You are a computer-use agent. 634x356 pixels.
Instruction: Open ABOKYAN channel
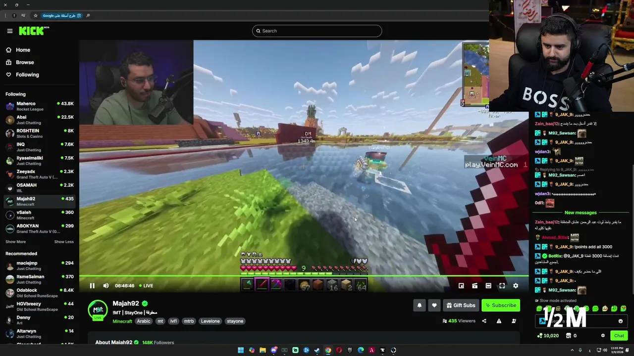[40, 228]
